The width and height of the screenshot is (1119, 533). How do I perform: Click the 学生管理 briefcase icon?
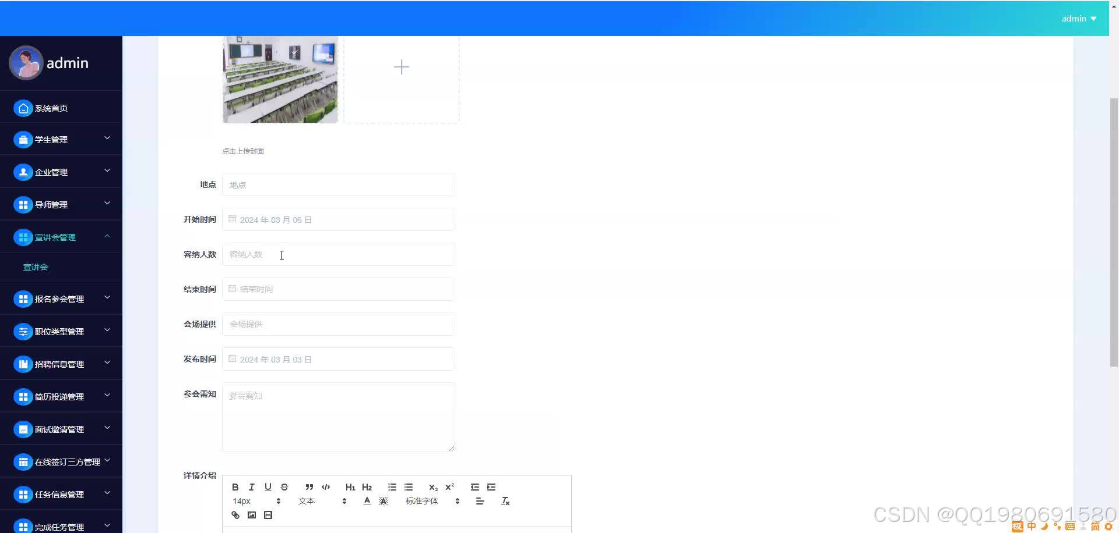point(23,140)
